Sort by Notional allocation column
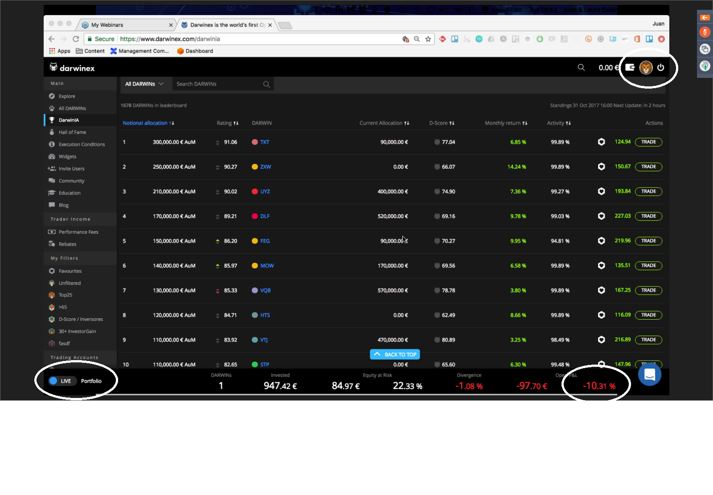This screenshot has width=713, height=495. (x=148, y=123)
